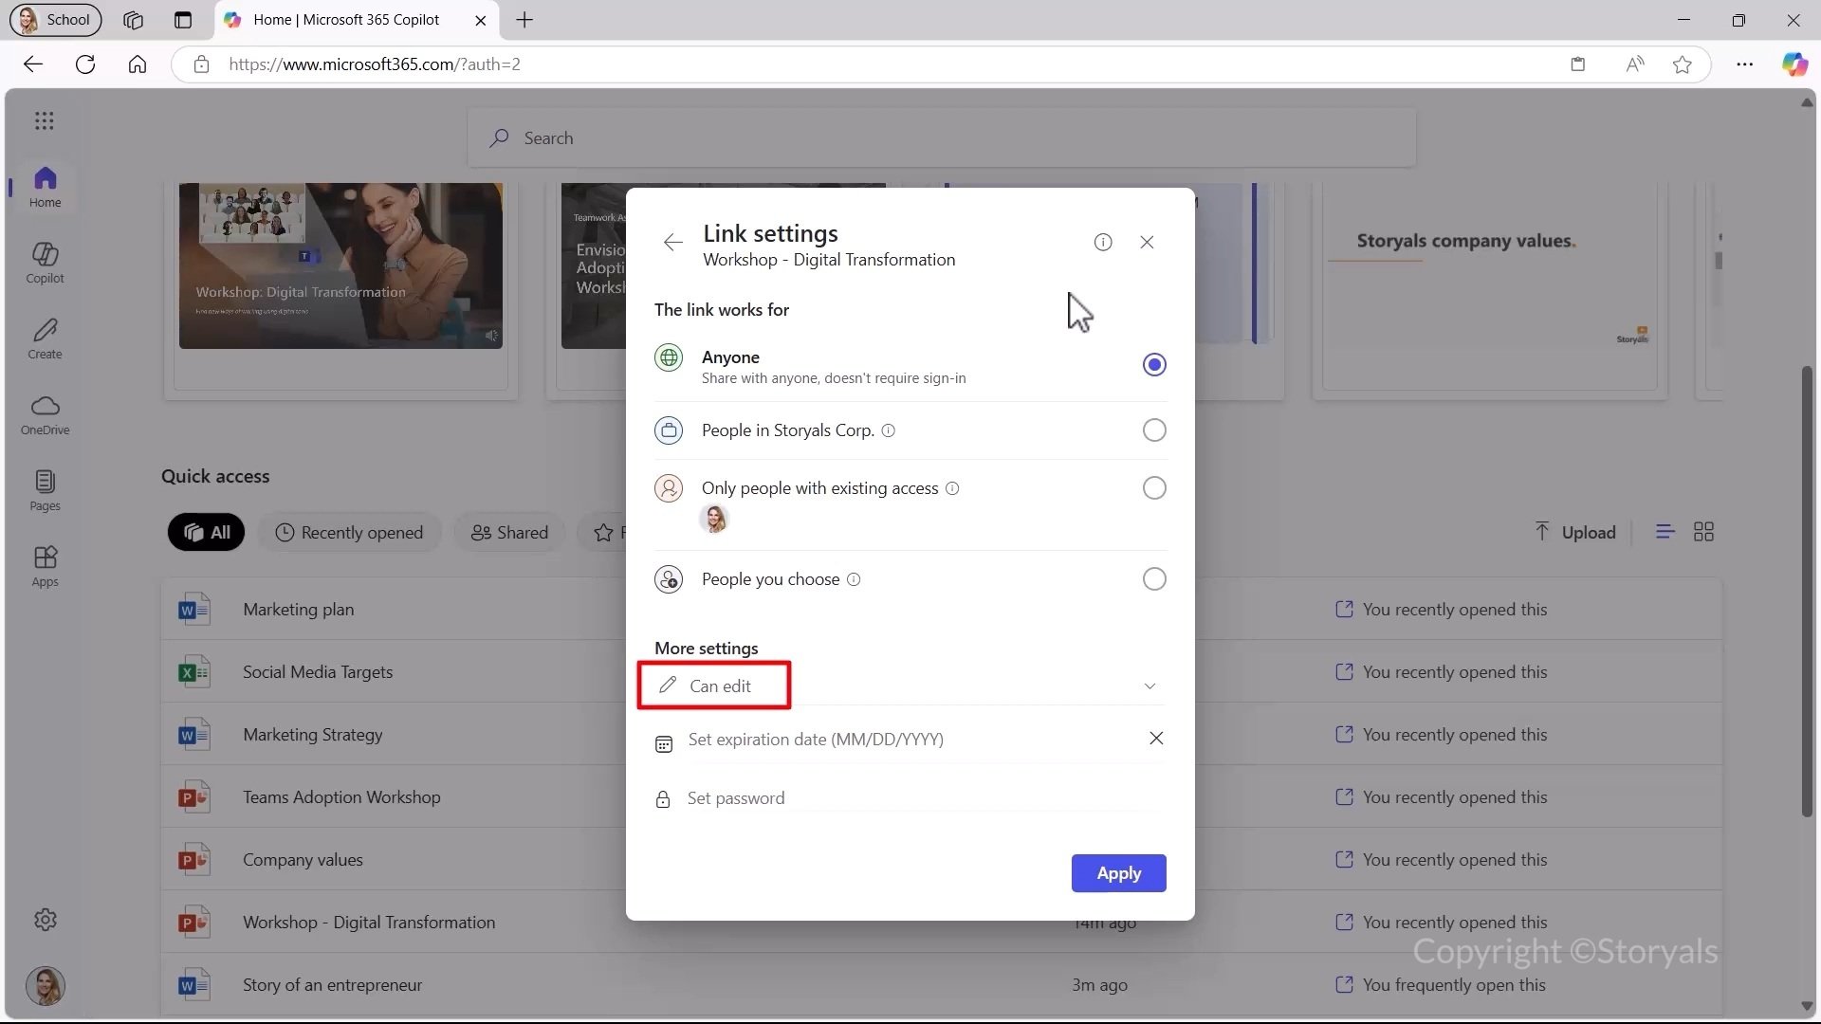Open Social Media Targets spreadsheet

coord(318,672)
